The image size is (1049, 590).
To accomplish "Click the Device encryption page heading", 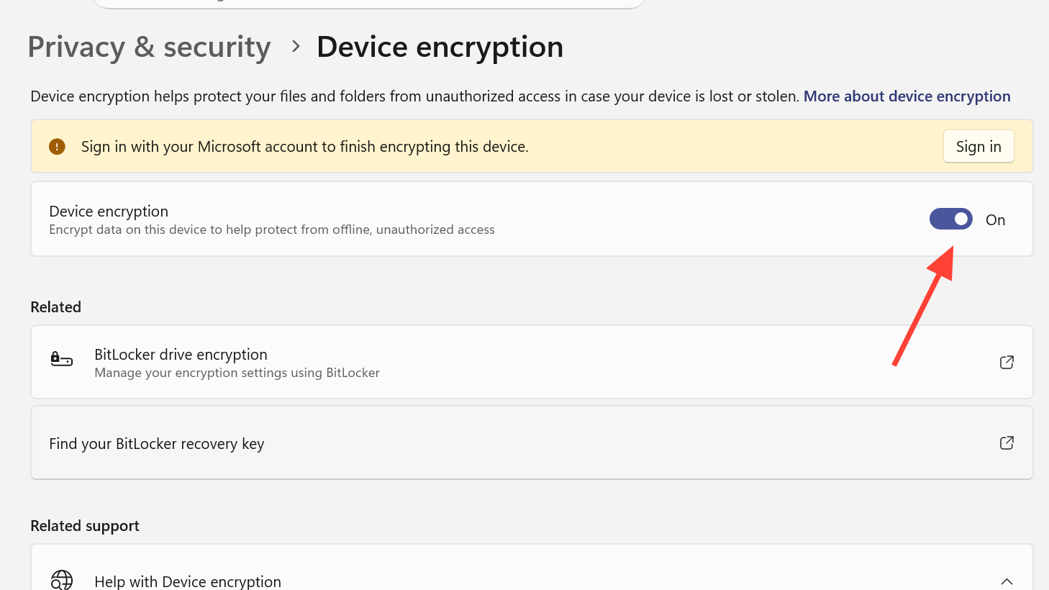I will pos(440,47).
